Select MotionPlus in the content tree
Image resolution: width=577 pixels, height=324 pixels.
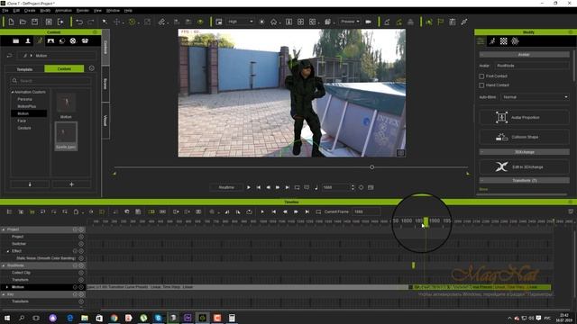pyautogui.click(x=27, y=106)
